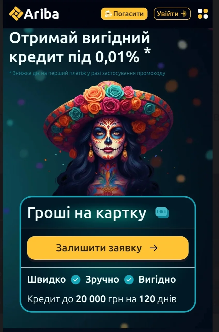Click the 120 днів term text

point(158,299)
